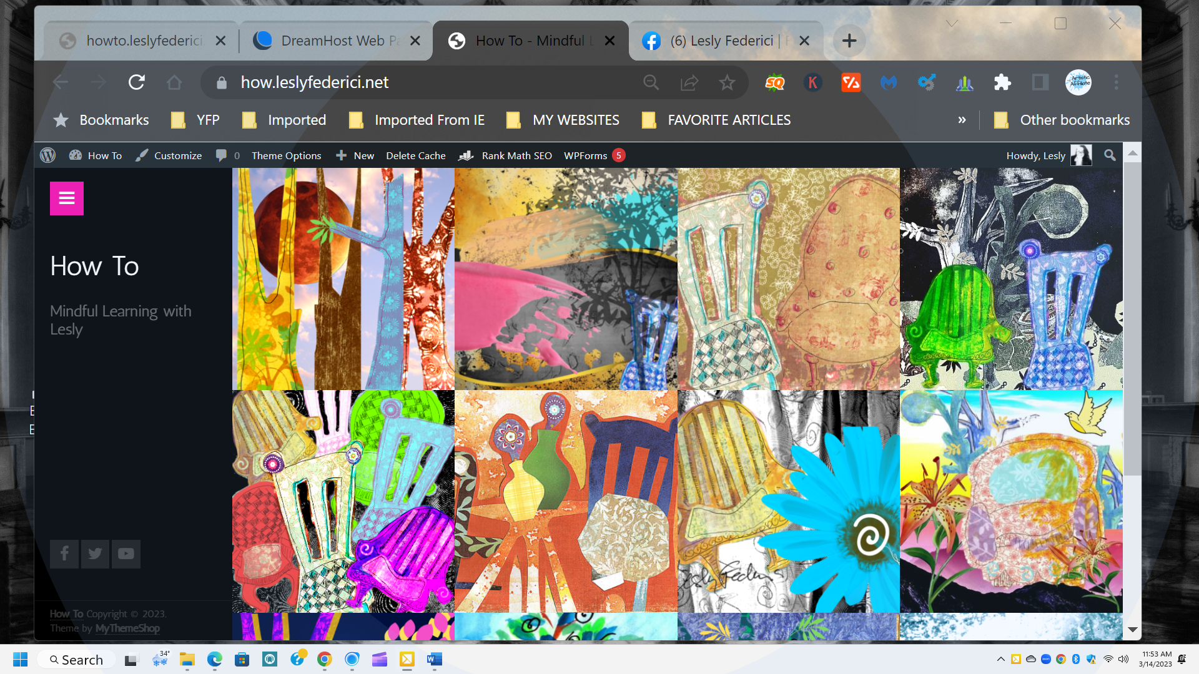Screen dimensions: 1199x674
Task: Switch to the DreamHost Web Panel tab
Action: [x=331, y=41]
